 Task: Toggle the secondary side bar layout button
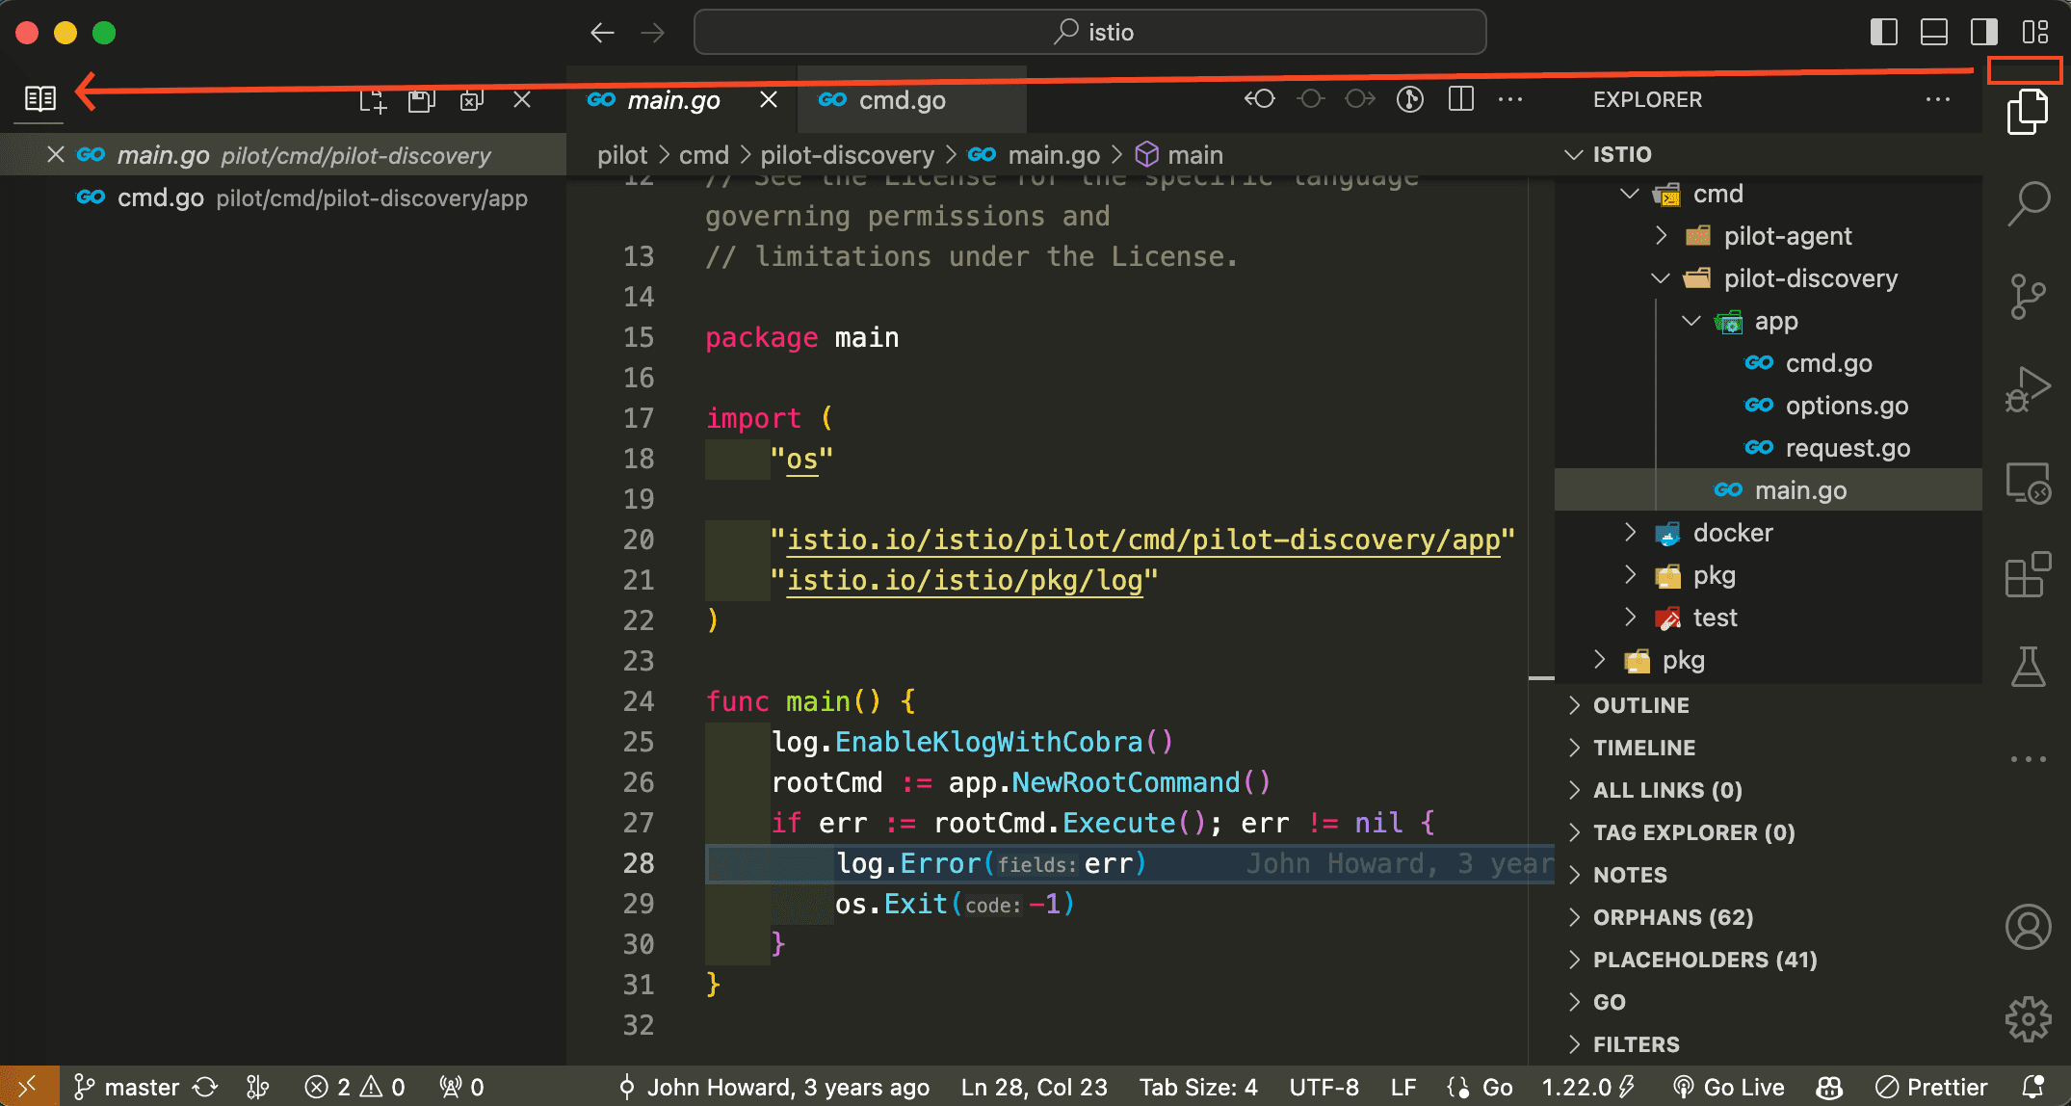click(1984, 32)
